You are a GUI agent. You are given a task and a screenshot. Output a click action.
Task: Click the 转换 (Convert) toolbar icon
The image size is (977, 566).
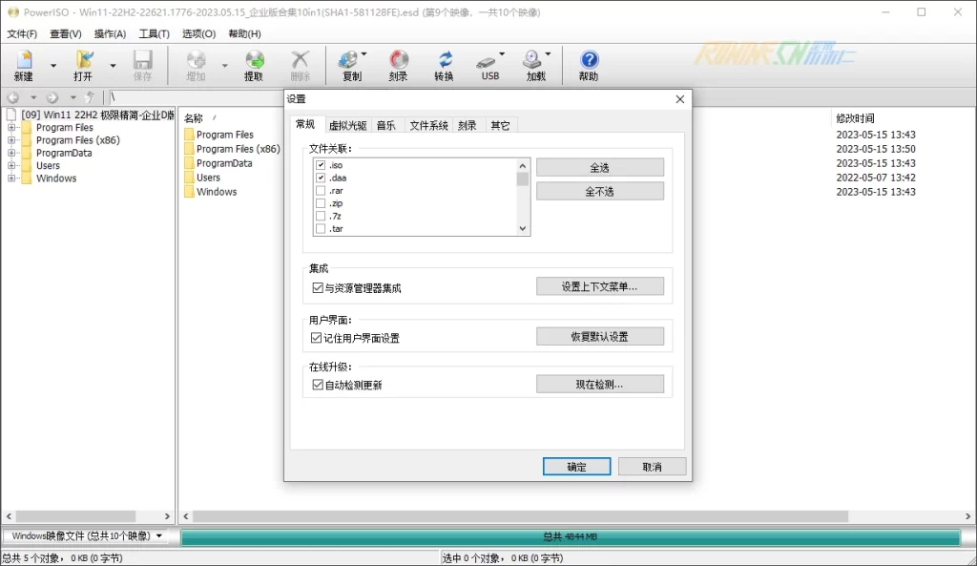pos(444,61)
